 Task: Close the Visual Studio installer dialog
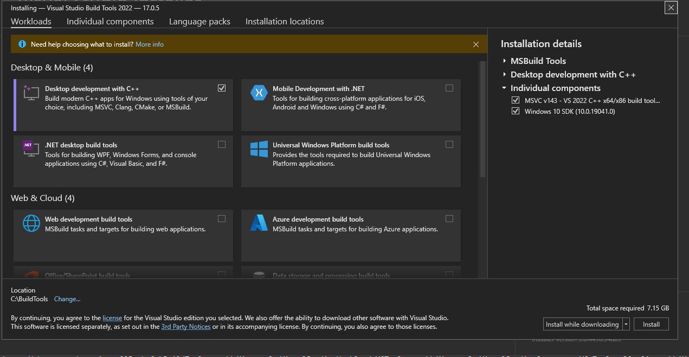(671, 8)
